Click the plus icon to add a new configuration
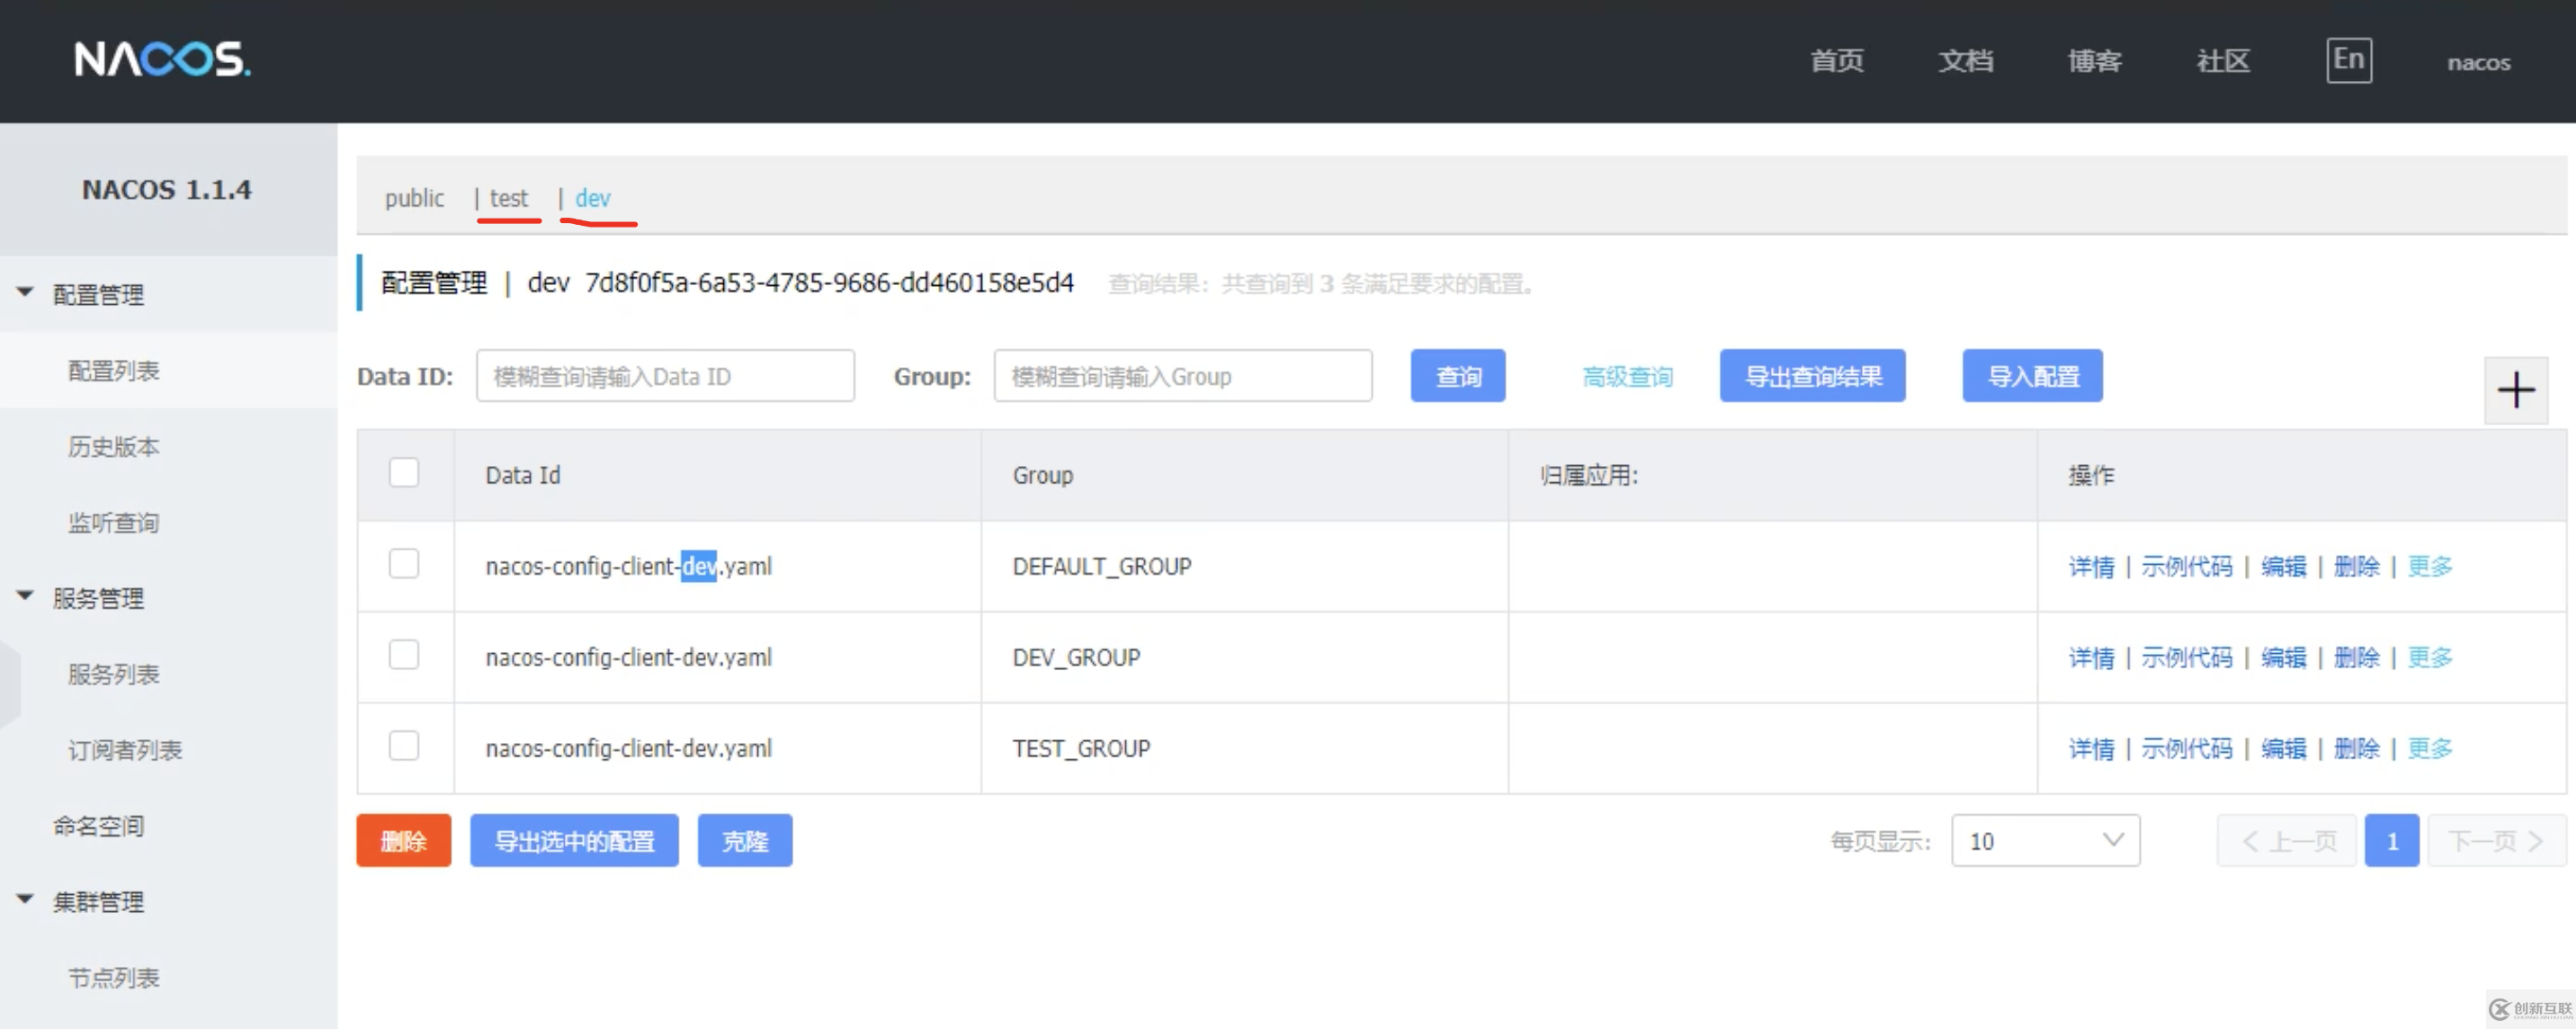 coord(2516,389)
